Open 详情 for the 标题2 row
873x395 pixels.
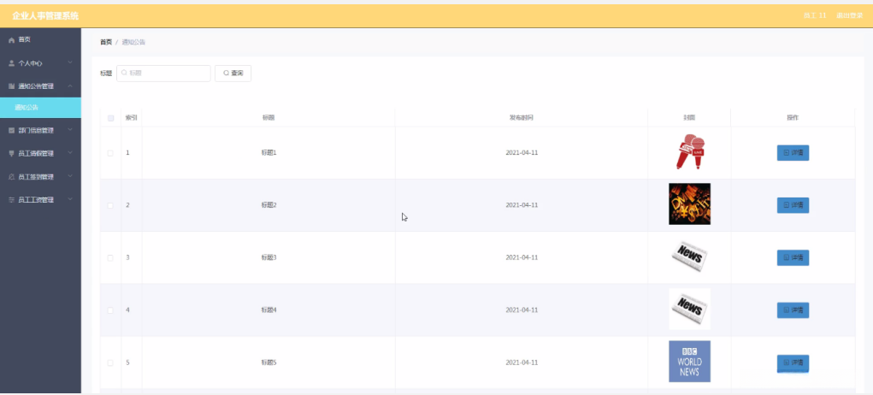coord(793,205)
